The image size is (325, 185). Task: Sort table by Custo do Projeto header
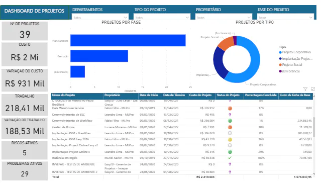click(200, 95)
